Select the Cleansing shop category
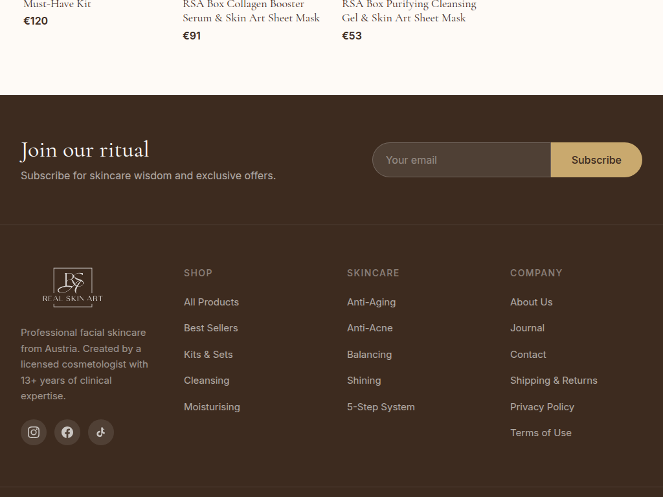This screenshot has height=497, width=663. [207, 381]
